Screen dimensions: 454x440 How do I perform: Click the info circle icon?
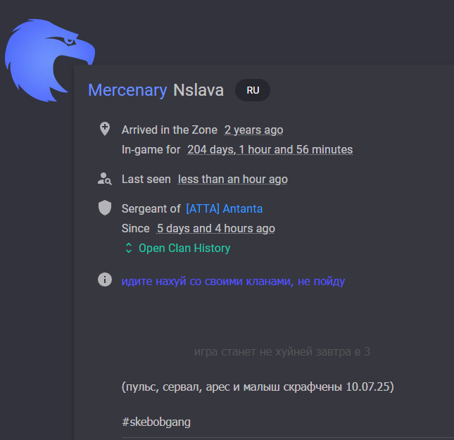click(105, 279)
